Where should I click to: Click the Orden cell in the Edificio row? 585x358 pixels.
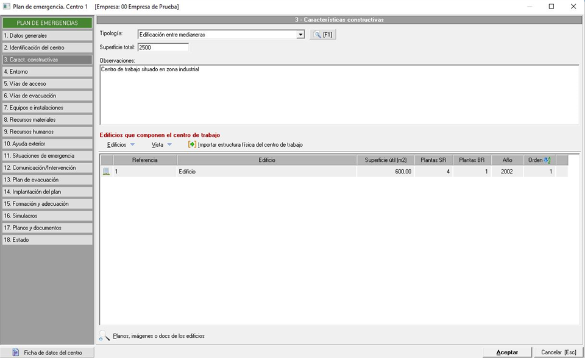(539, 172)
